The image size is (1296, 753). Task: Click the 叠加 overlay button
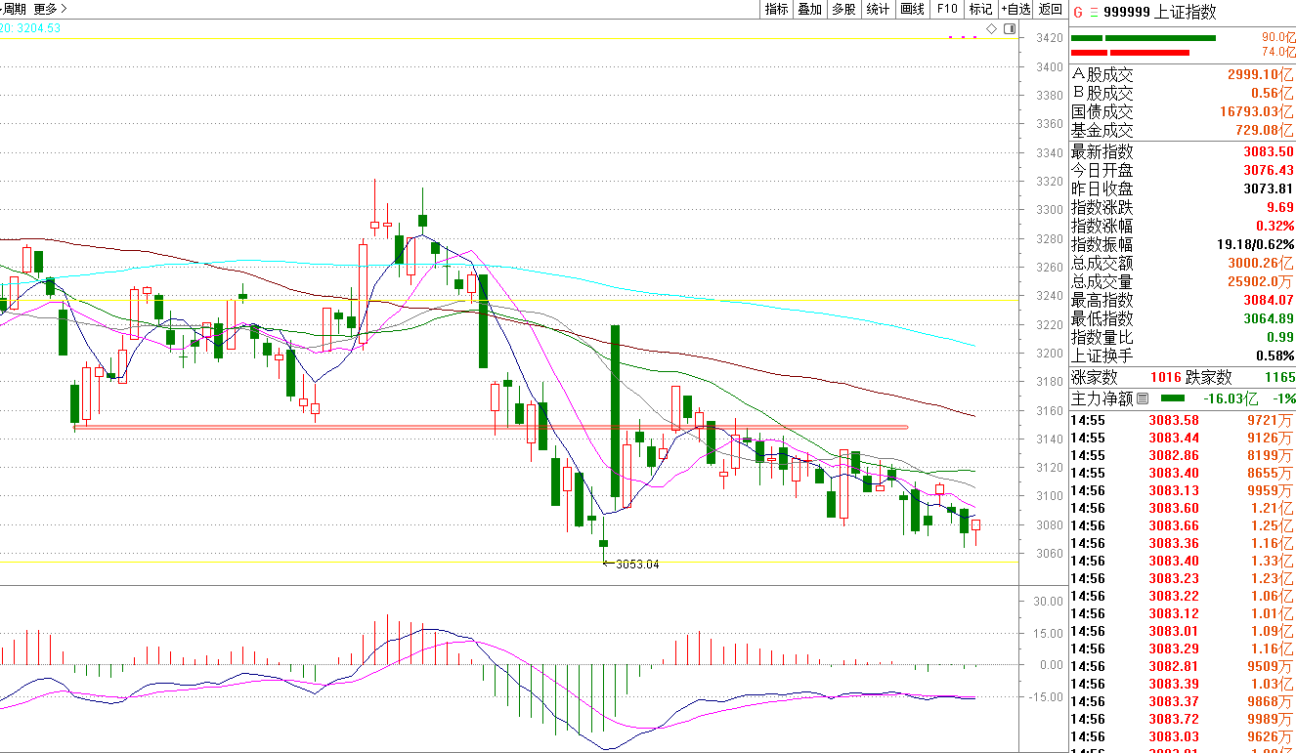(x=809, y=9)
